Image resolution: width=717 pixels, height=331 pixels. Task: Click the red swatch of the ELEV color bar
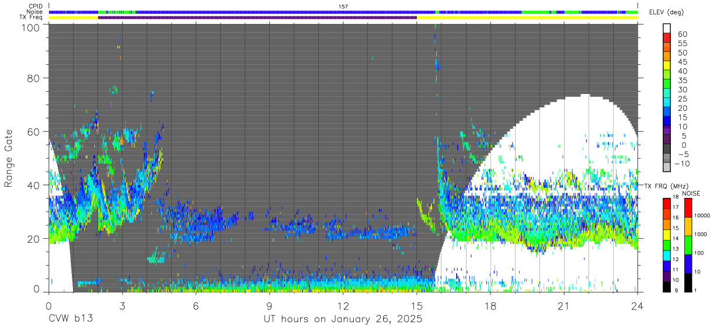[667, 38]
